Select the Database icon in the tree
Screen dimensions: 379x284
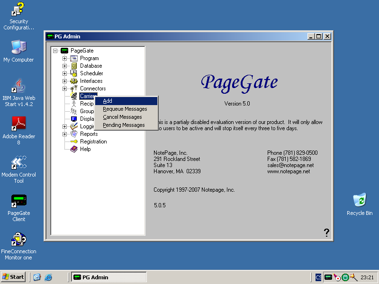tap(74, 66)
